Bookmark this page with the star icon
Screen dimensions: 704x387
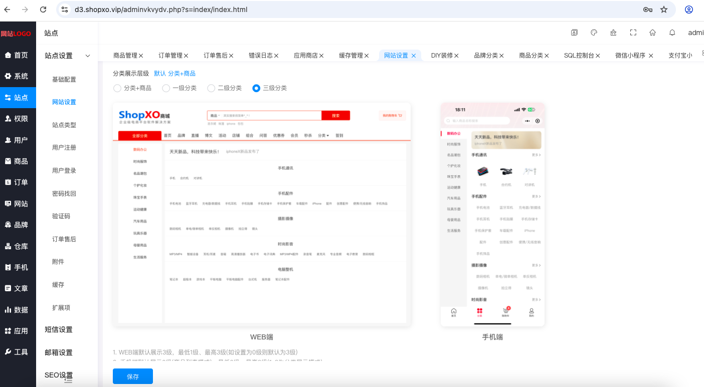tap(664, 10)
